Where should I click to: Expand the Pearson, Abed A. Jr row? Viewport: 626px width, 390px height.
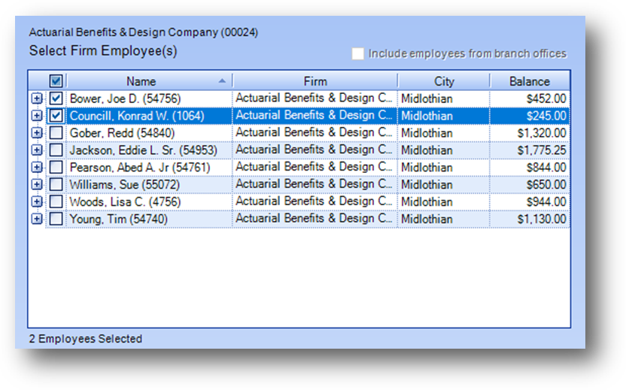(37, 168)
